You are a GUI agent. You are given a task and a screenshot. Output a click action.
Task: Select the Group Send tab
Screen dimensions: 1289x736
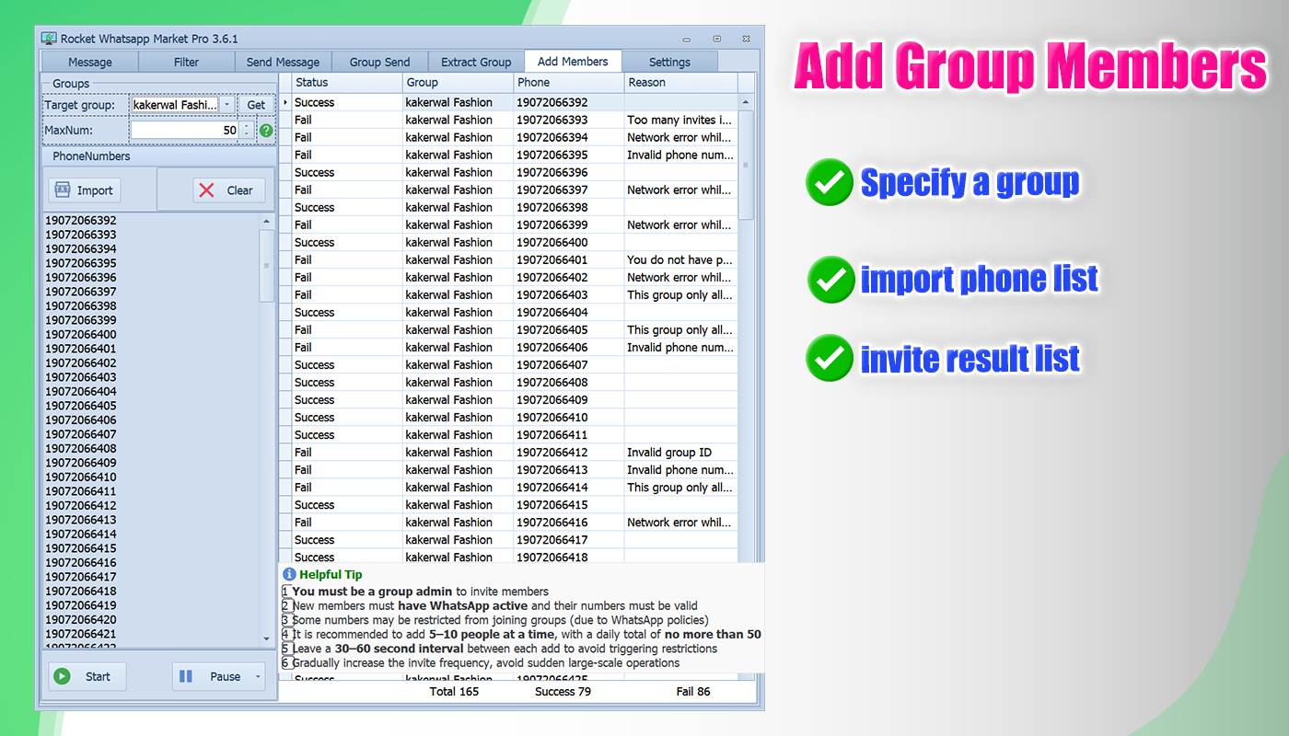(x=379, y=62)
